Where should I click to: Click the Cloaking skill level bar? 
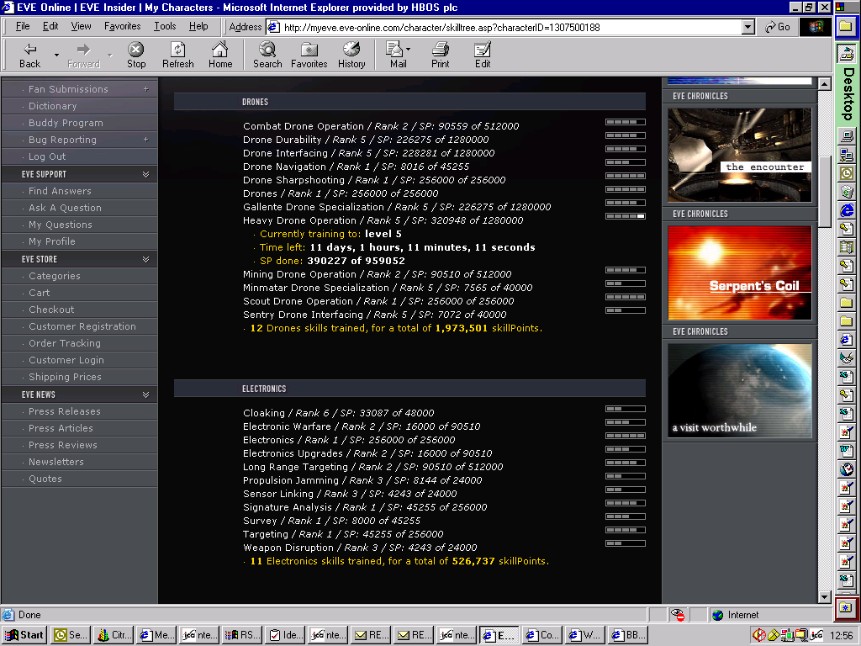[x=626, y=409]
